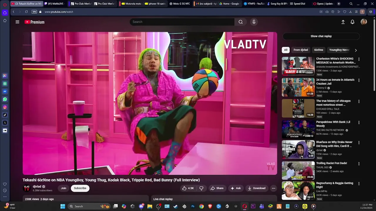Download the video with Download button

(256, 188)
